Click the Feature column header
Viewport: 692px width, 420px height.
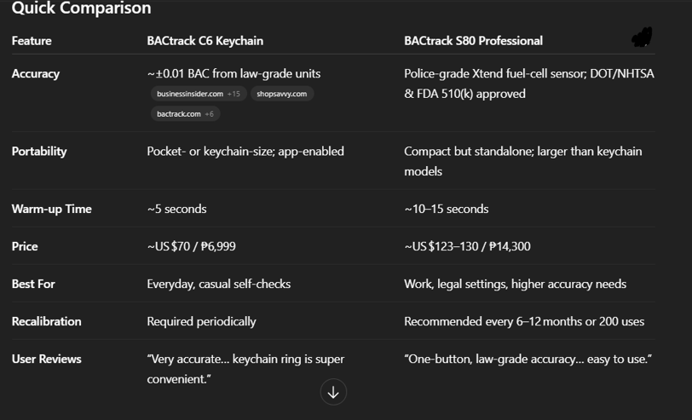32,41
